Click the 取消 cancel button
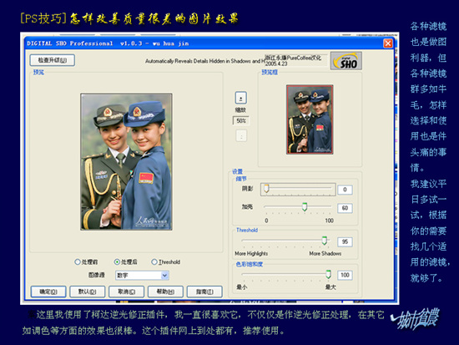Viewport: 459px width, 345px height. point(126,292)
